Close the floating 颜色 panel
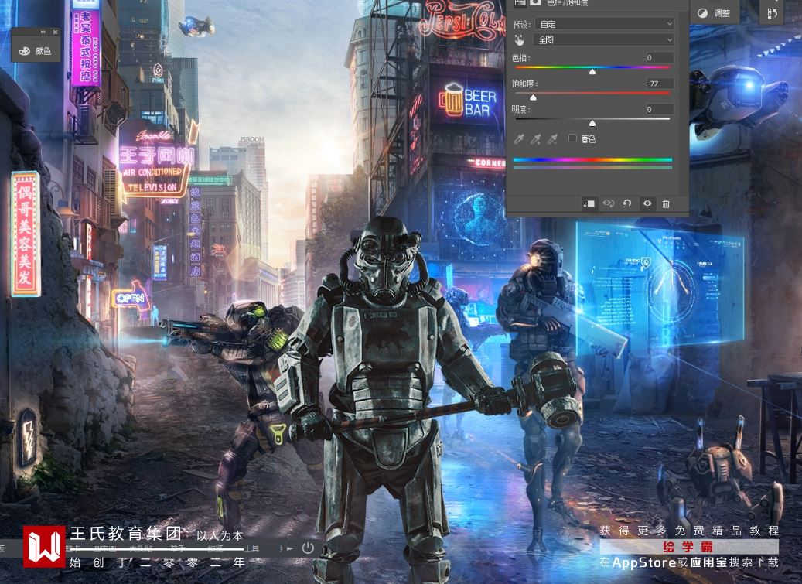Viewport: 802px width, 584px height. pos(55,32)
